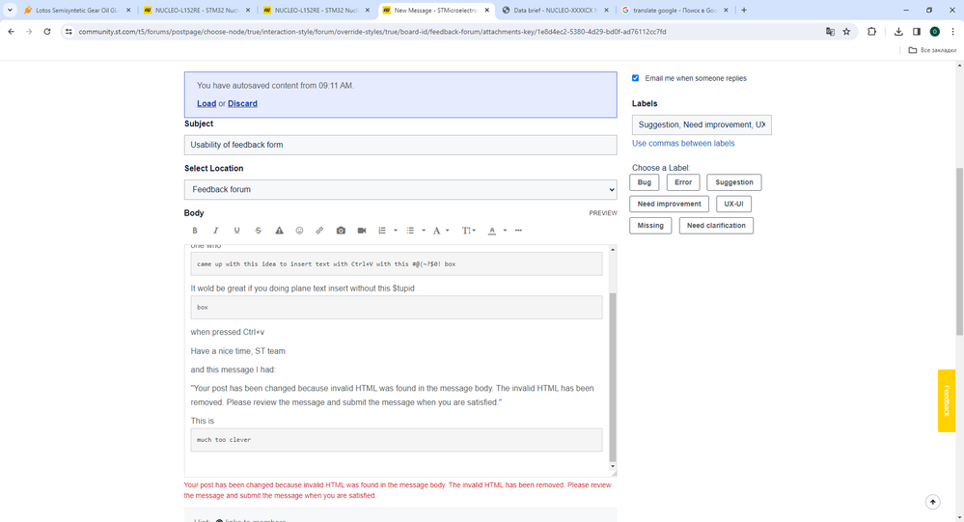Open the Chrome extensions puzzle icon
Viewport: 964px width, 522px height.
(871, 31)
